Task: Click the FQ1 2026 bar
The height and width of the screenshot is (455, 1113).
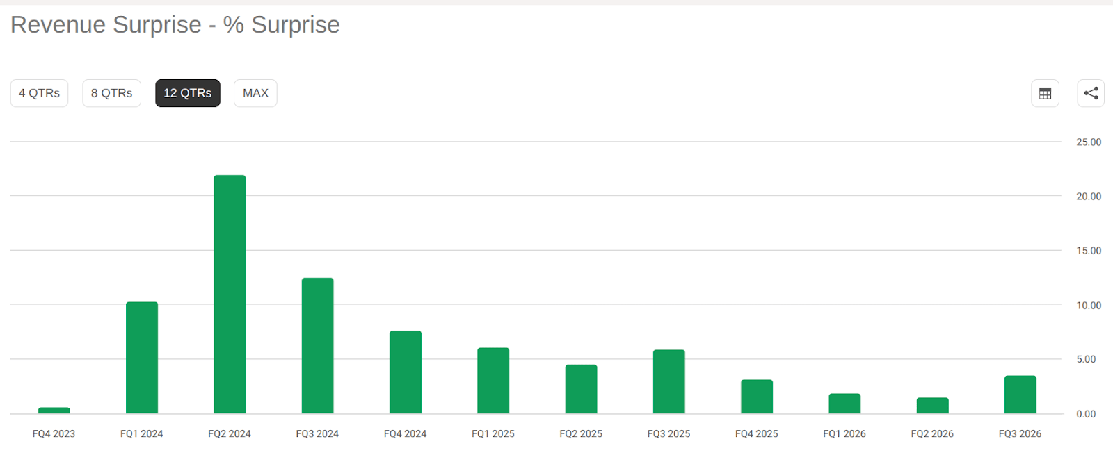Action: coord(844,404)
